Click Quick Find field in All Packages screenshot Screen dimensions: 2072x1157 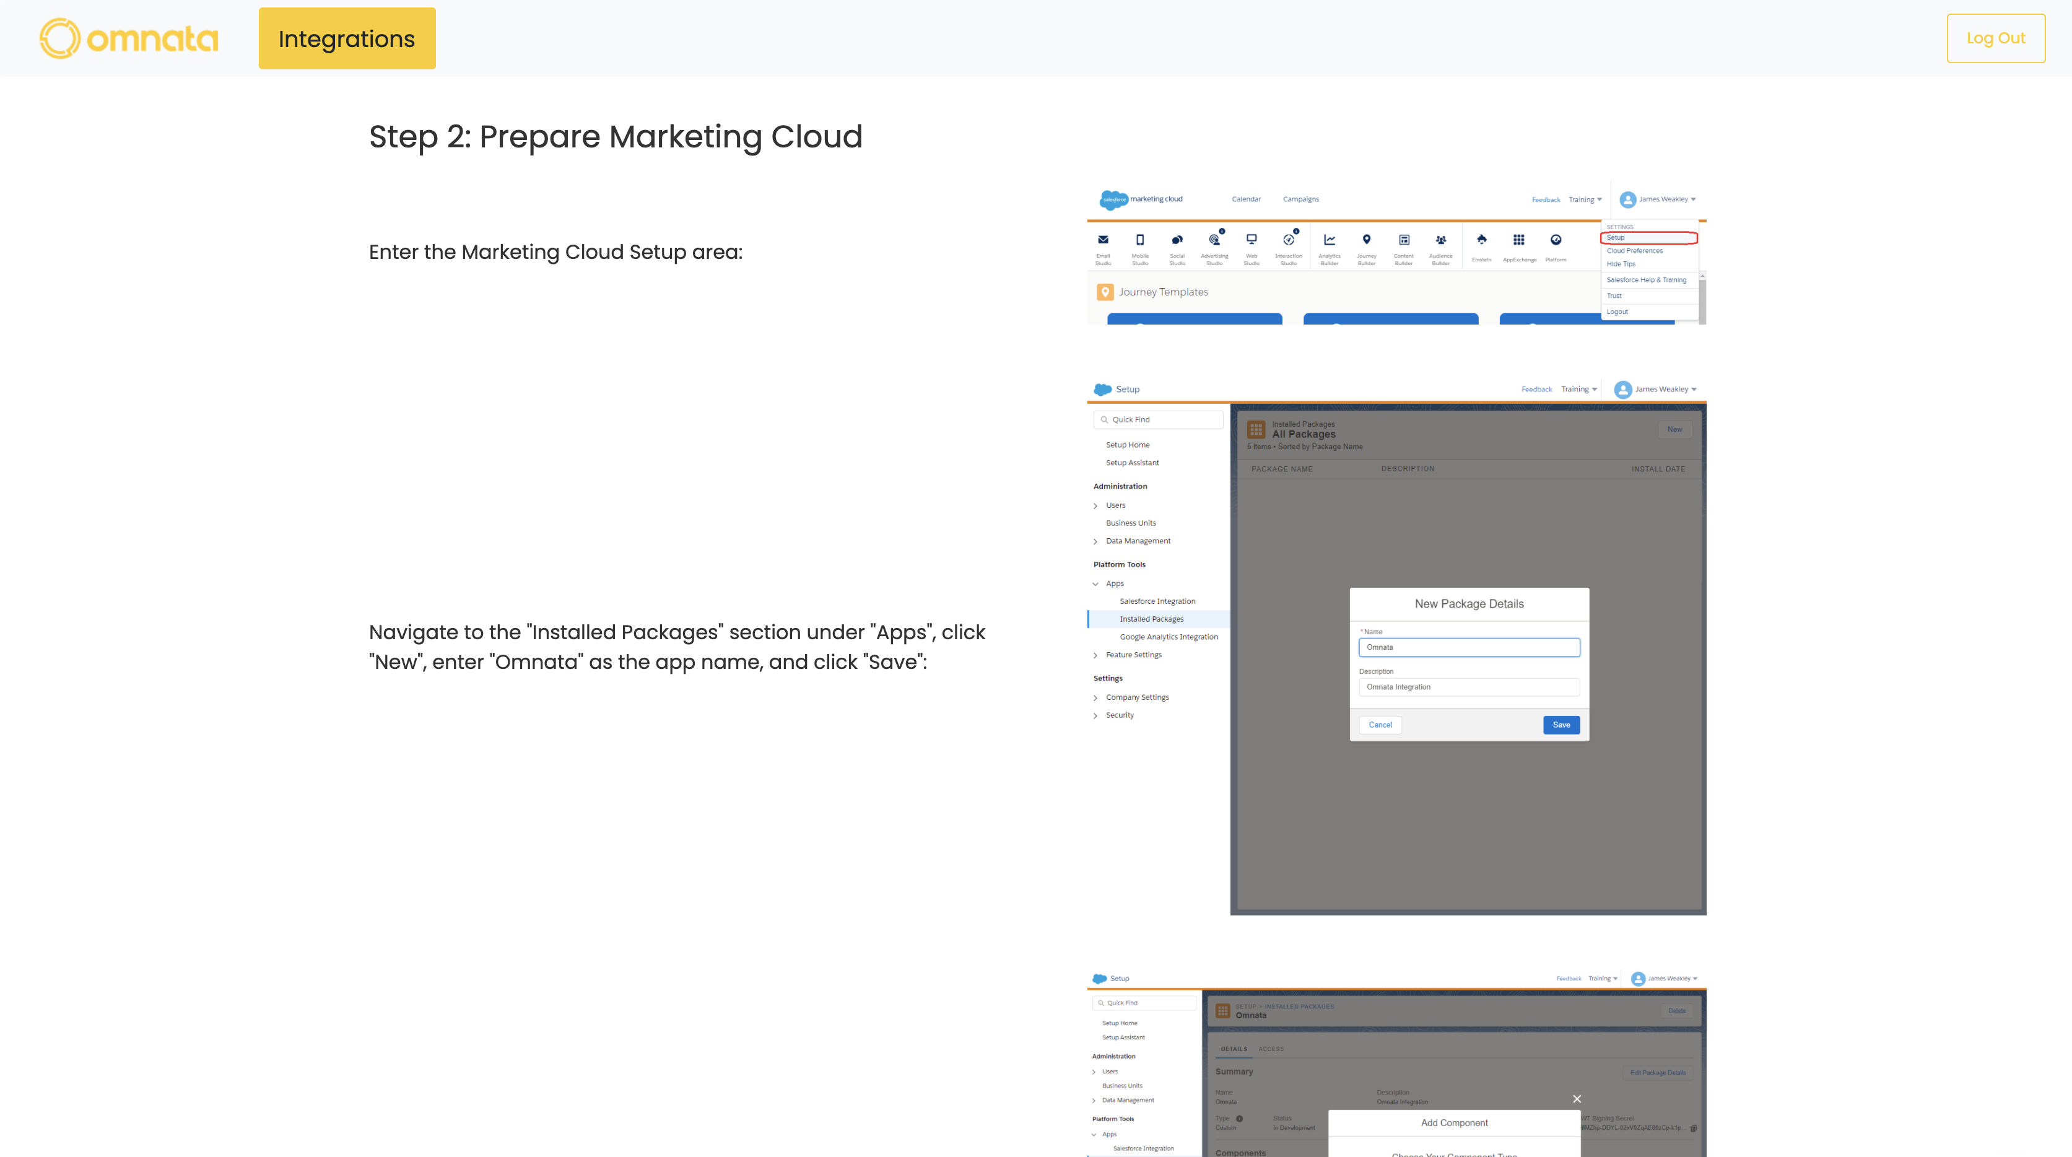point(1158,420)
